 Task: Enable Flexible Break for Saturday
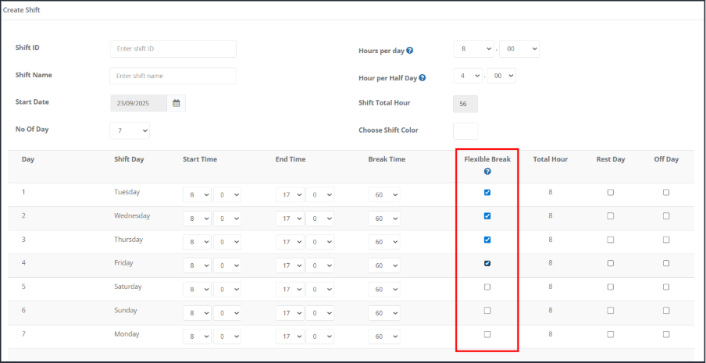pos(487,287)
